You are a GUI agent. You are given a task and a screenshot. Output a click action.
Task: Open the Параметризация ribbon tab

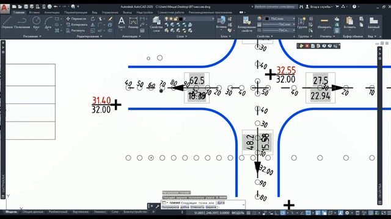pos(76,12)
